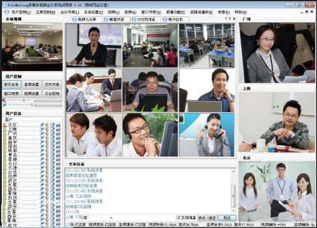Click the 用户控制 menu bar icon
The image size is (317, 228).
6,12
